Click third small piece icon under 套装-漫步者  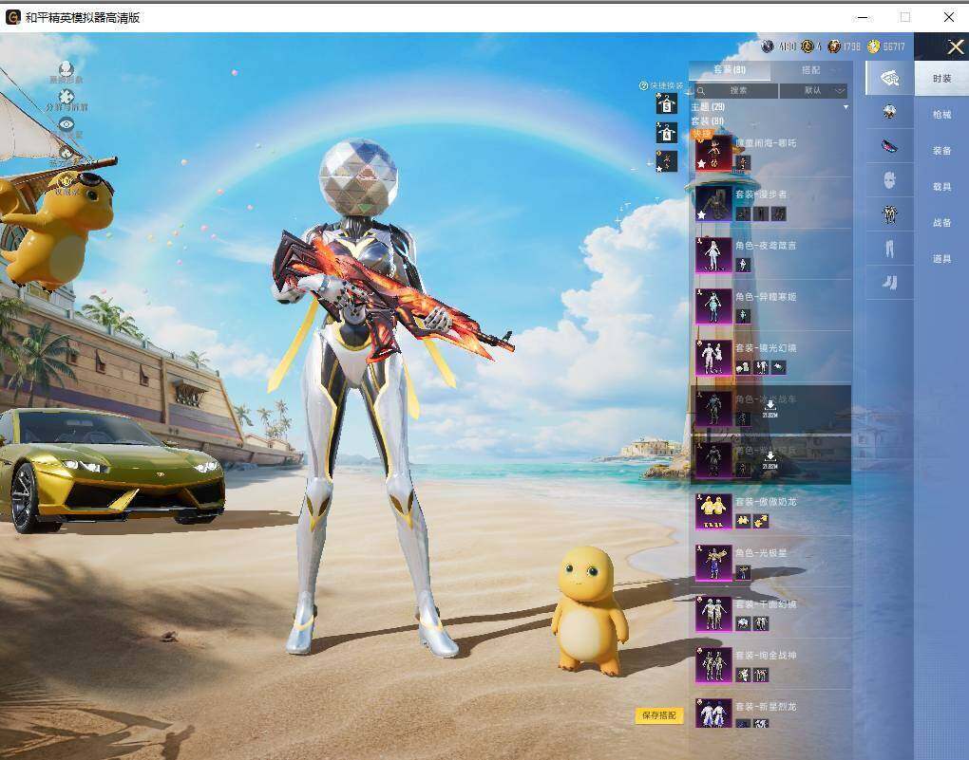779,213
